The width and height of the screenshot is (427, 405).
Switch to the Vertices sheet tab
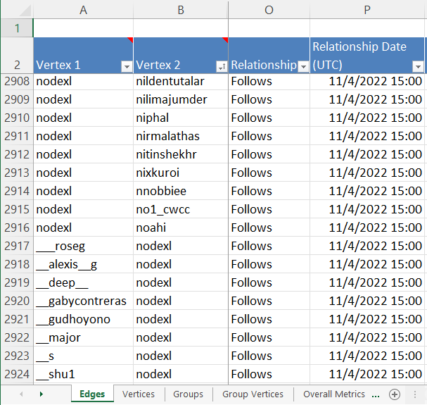(139, 394)
